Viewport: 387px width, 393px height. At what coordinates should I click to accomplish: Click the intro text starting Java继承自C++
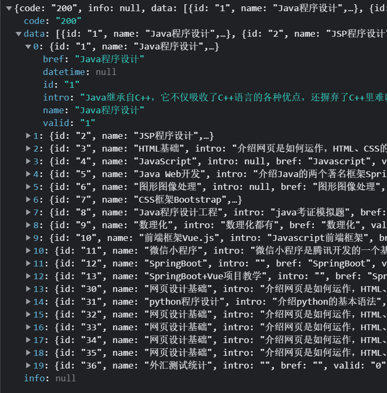tap(233, 97)
